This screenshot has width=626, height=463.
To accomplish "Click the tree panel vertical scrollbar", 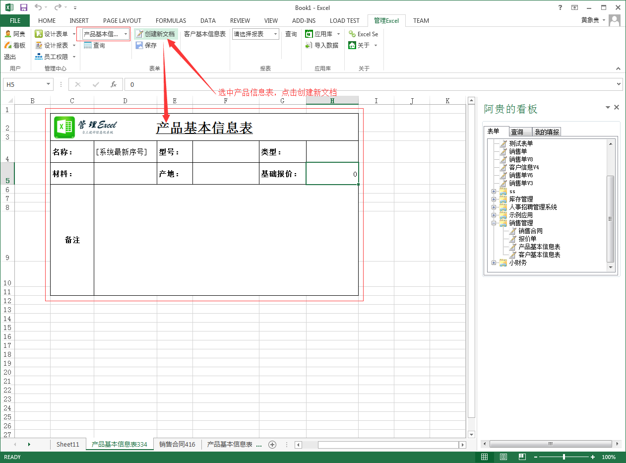I will click(x=611, y=218).
